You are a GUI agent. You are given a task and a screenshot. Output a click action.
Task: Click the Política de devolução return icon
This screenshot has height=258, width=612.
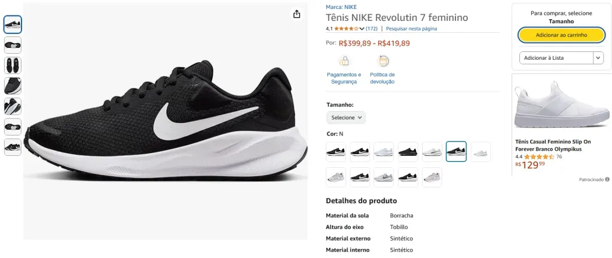[382, 60]
